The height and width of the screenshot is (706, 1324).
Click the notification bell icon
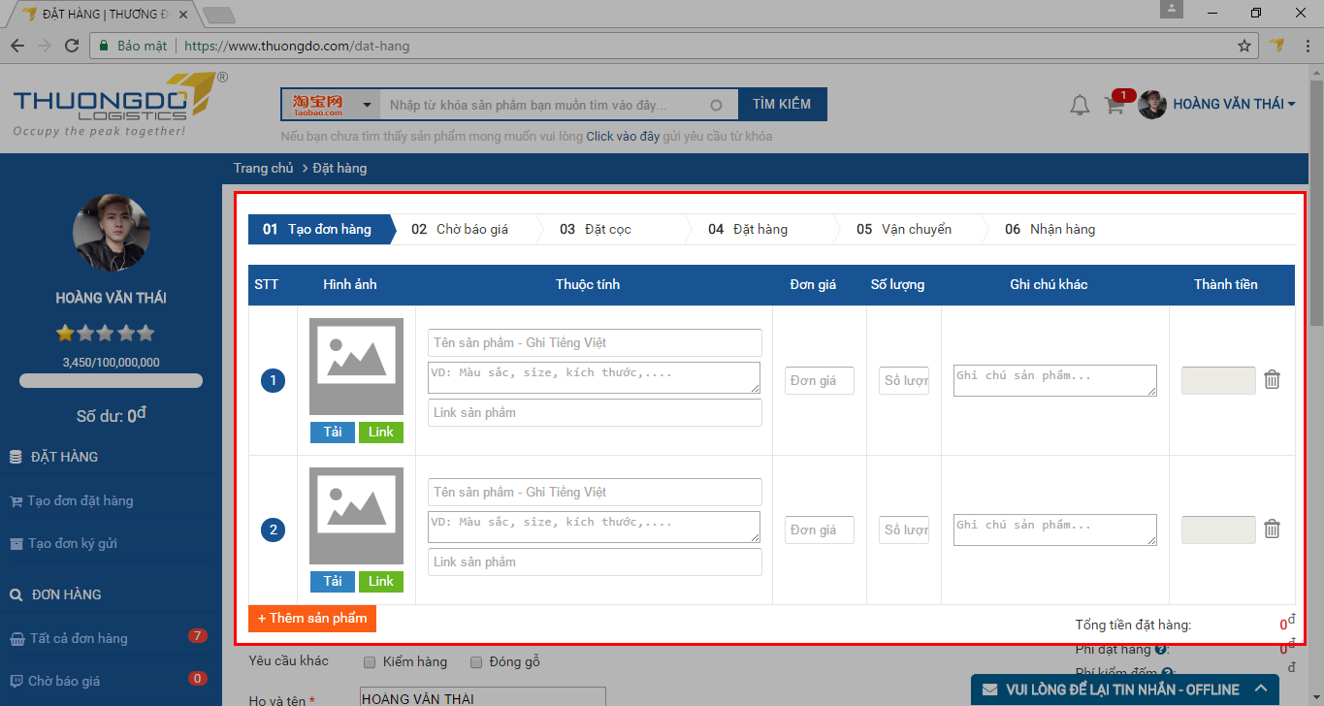[x=1080, y=105]
